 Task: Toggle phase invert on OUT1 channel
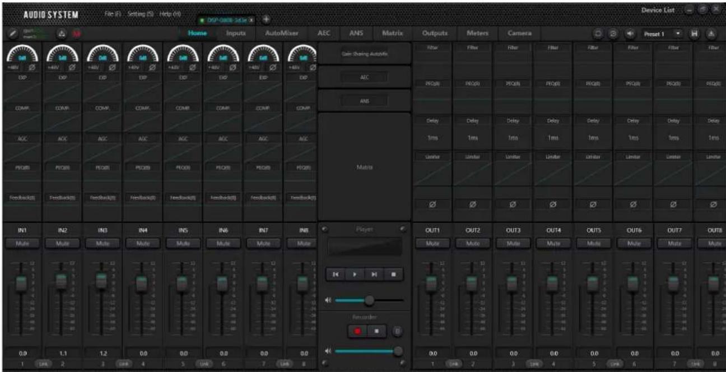point(432,206)
